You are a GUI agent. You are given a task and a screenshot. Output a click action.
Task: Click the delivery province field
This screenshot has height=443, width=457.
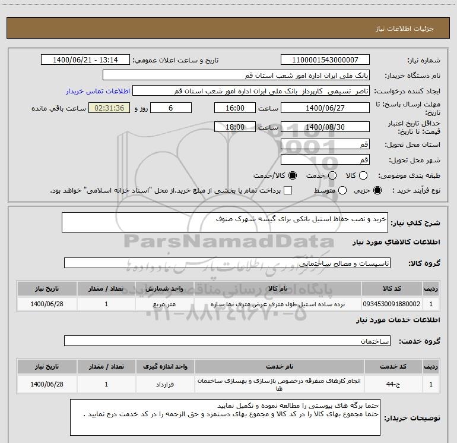[x=325, y=144]
